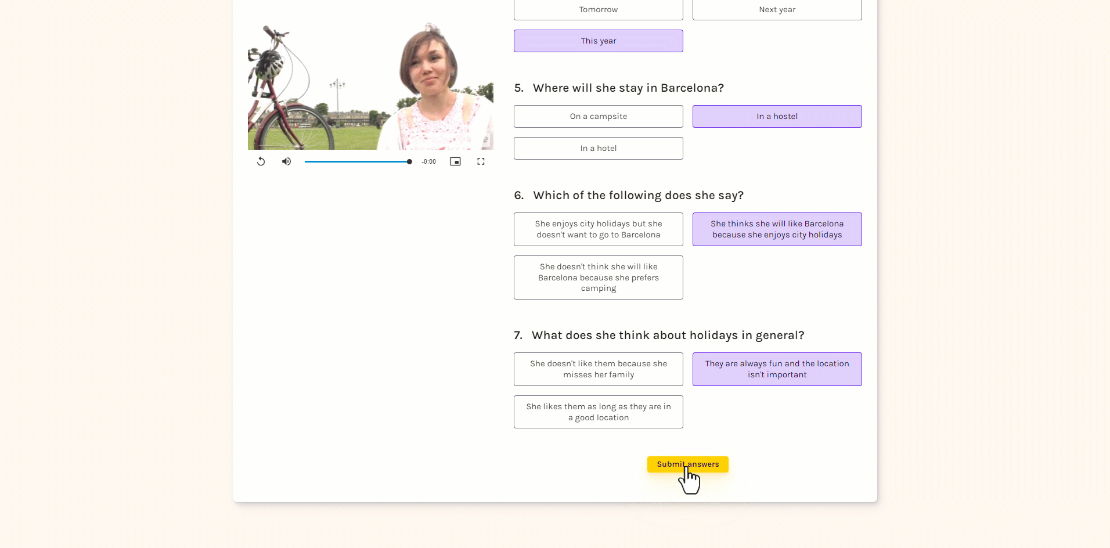
Task: Choose the 'This year' answer
Action: point(599,41)
